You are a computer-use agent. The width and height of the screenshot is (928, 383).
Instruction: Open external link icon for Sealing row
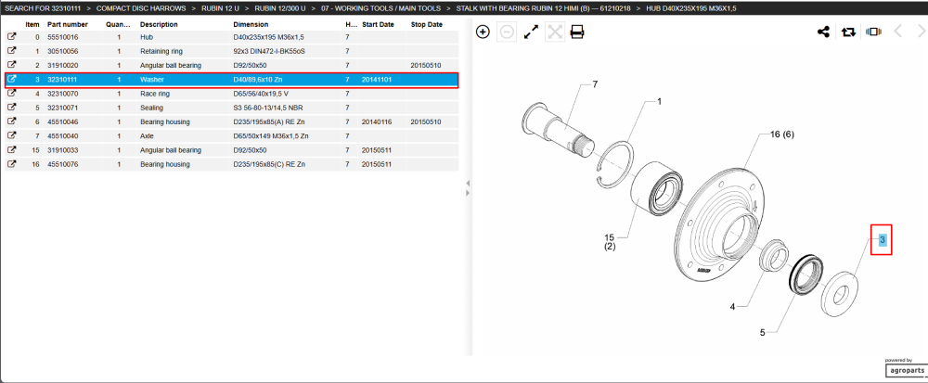pyautogui.click(x=11, y=108)
